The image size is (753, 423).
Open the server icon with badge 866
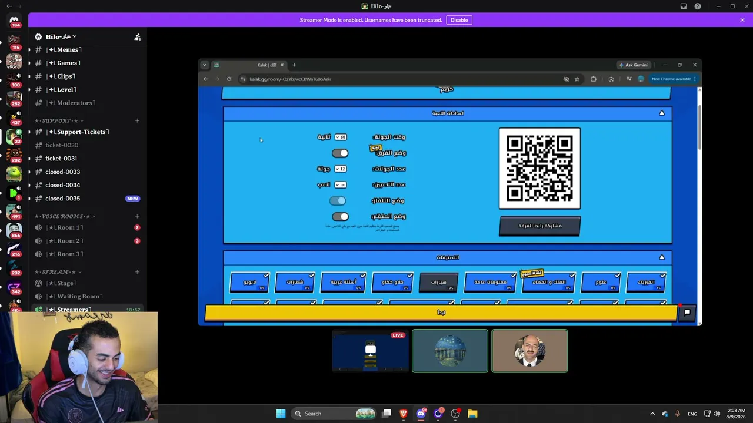(x=14, y=229)
